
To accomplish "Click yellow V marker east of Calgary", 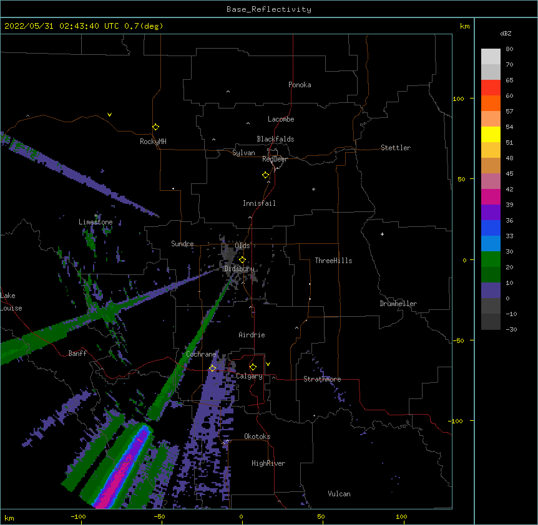I will pos(268,364).
